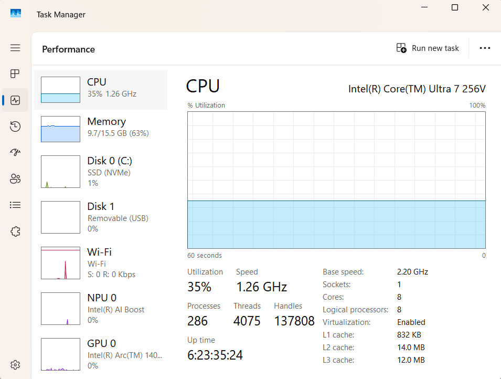Select the Performance page icon

coord(15,100)
